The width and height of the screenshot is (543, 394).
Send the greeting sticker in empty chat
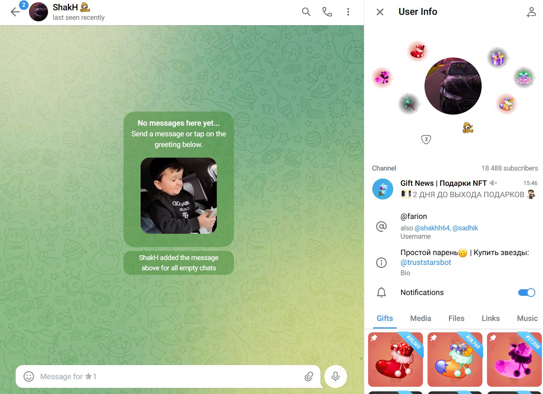point(179,196)
